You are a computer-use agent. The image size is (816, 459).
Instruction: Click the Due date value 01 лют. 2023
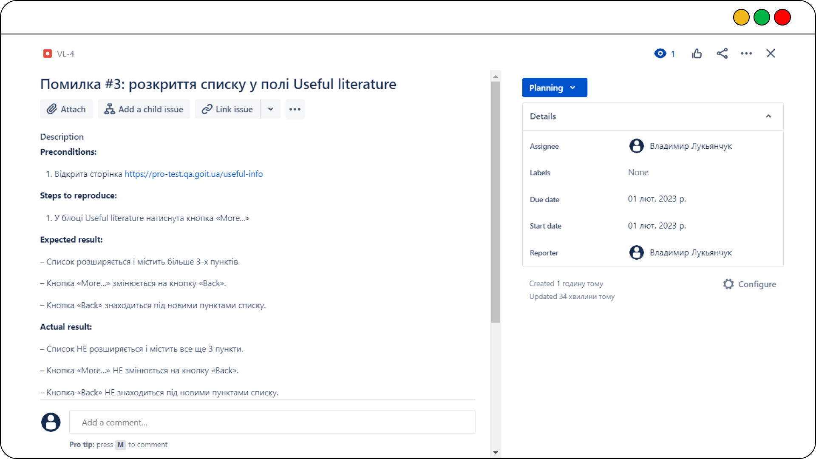point(657,199)
